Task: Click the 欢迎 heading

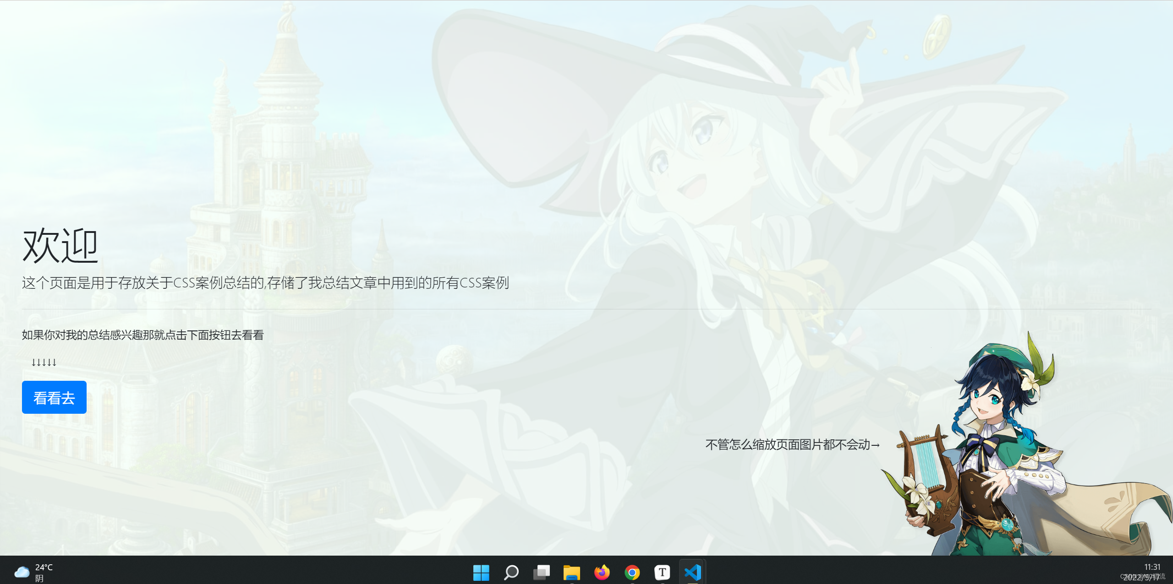Action: click(60, 246)
